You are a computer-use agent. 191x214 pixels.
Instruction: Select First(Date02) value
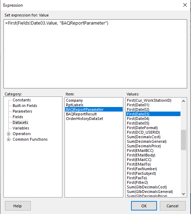(153, 109)
